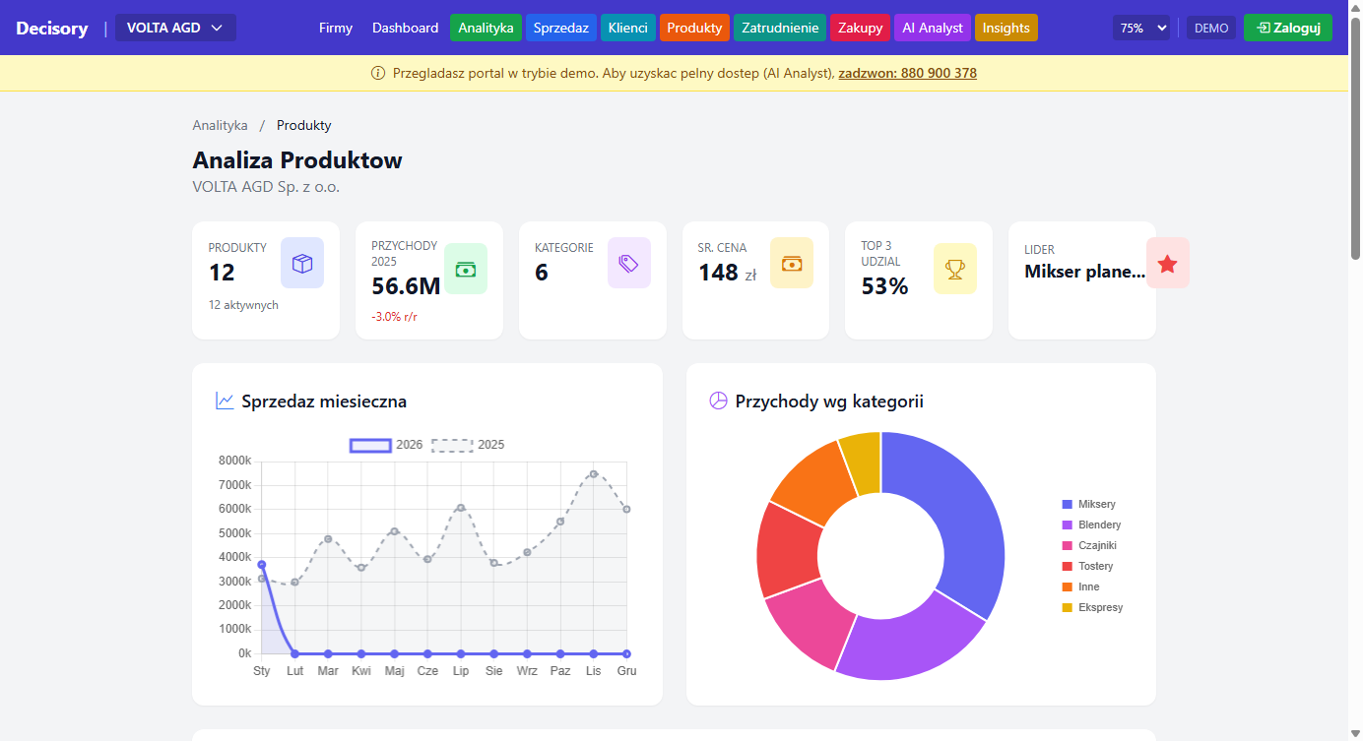
Task: Click the box icon in Produkty card
Action: 301,263
